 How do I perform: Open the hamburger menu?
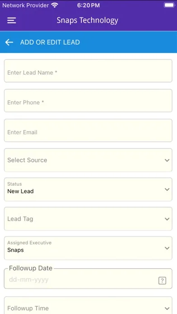point(12,20)
